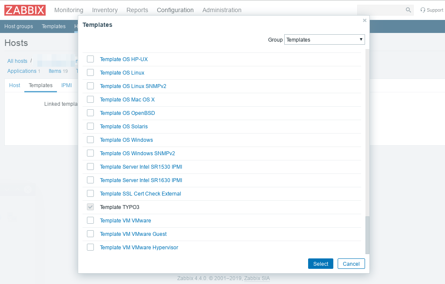Go to Host groups in the submenu

pyautogui.click(x=19, y=26)
